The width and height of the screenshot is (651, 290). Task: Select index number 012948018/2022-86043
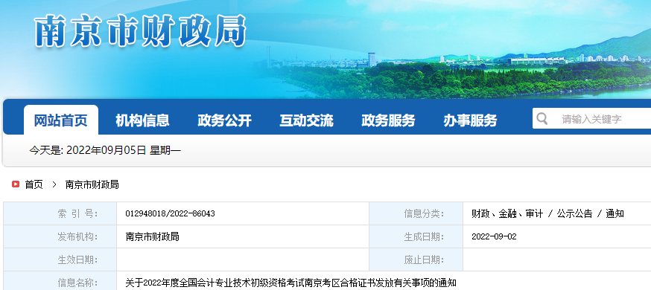171,213
